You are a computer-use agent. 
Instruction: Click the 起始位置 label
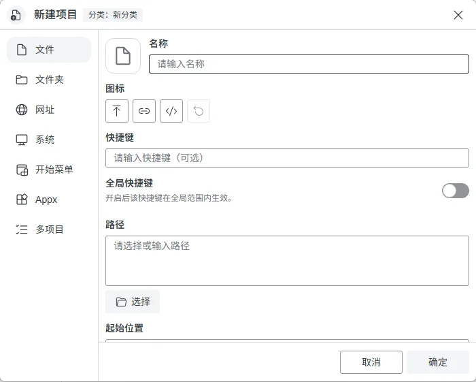pyautogui.click(x=124, y=328)
